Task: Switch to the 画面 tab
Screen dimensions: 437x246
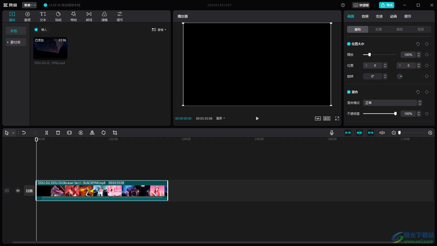Action: click(351, 17)
